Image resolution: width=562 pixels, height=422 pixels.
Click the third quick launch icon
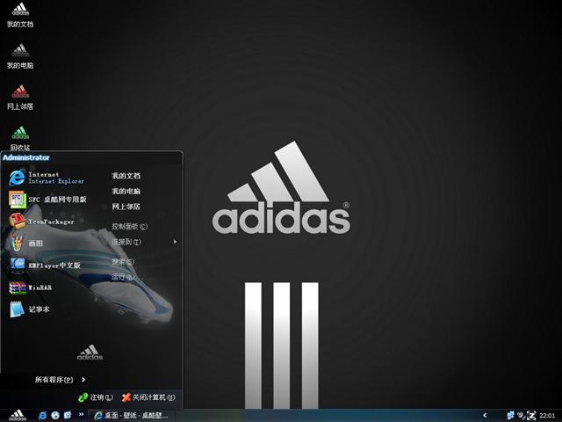[68, 415]
